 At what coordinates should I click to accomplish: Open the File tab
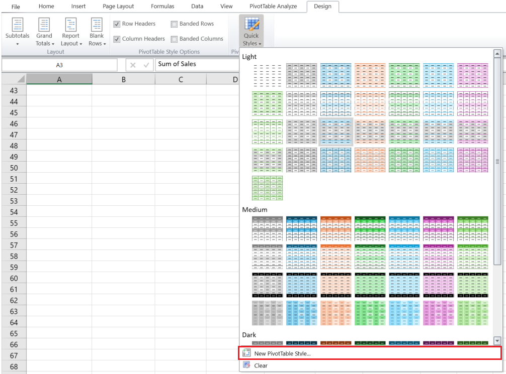[x=16, y=7]
